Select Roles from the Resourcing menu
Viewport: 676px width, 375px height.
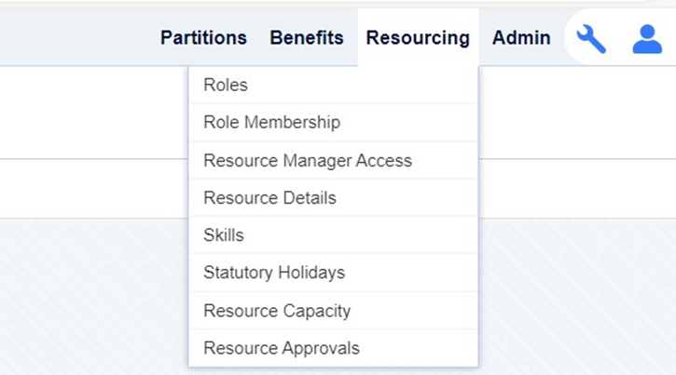[x=333, y=85]
